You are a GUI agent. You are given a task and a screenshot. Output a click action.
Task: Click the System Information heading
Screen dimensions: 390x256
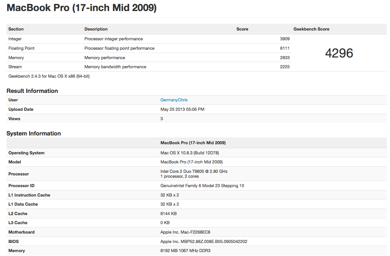(x=34, y=134)
